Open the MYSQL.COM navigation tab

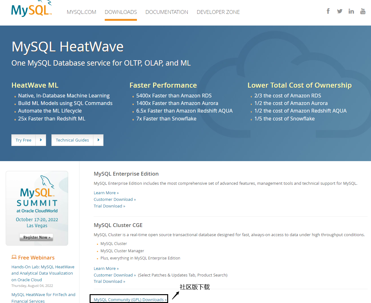click(81, 12)
